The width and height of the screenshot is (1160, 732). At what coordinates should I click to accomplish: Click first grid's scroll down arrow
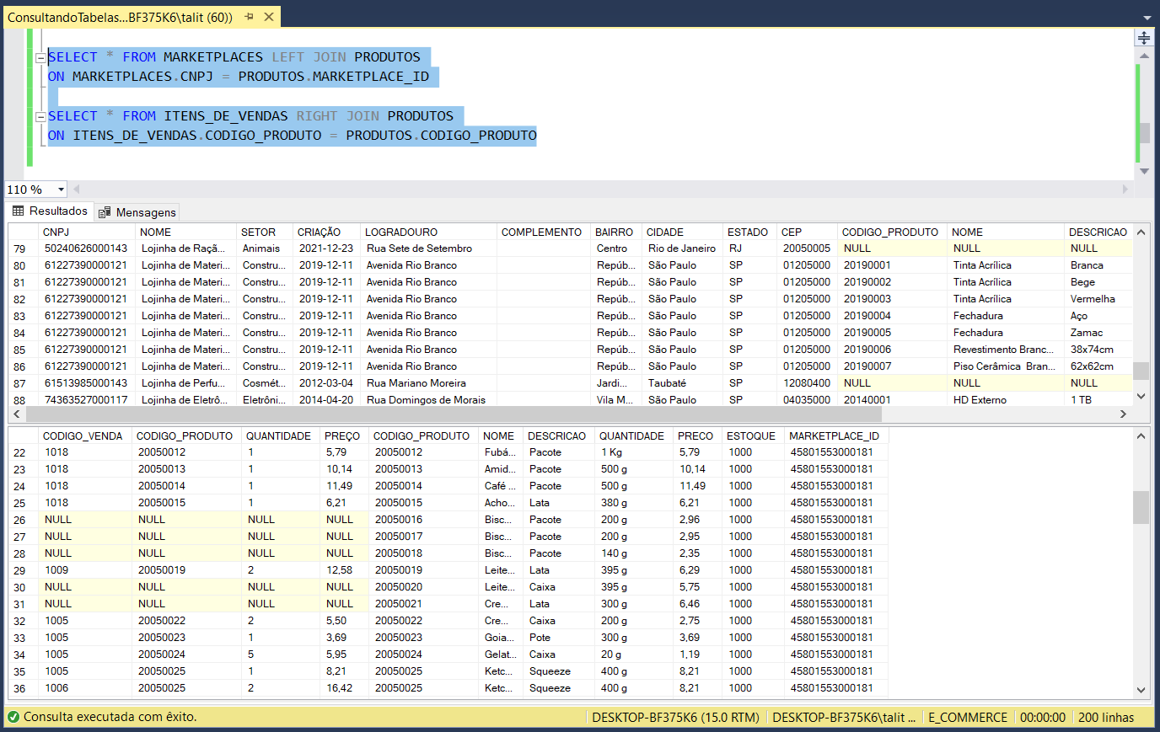tap(1141, 396)
